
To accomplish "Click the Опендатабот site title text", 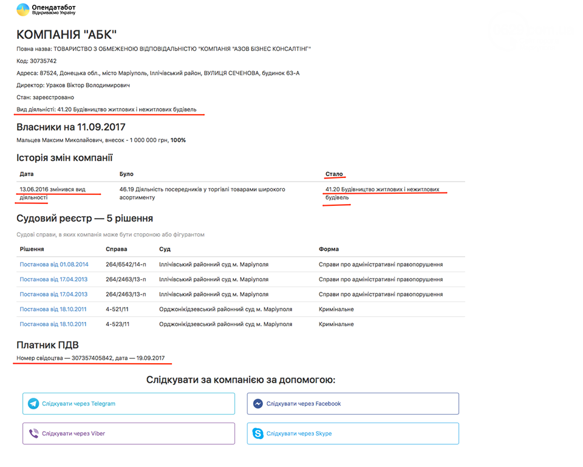I will (53, 7).
